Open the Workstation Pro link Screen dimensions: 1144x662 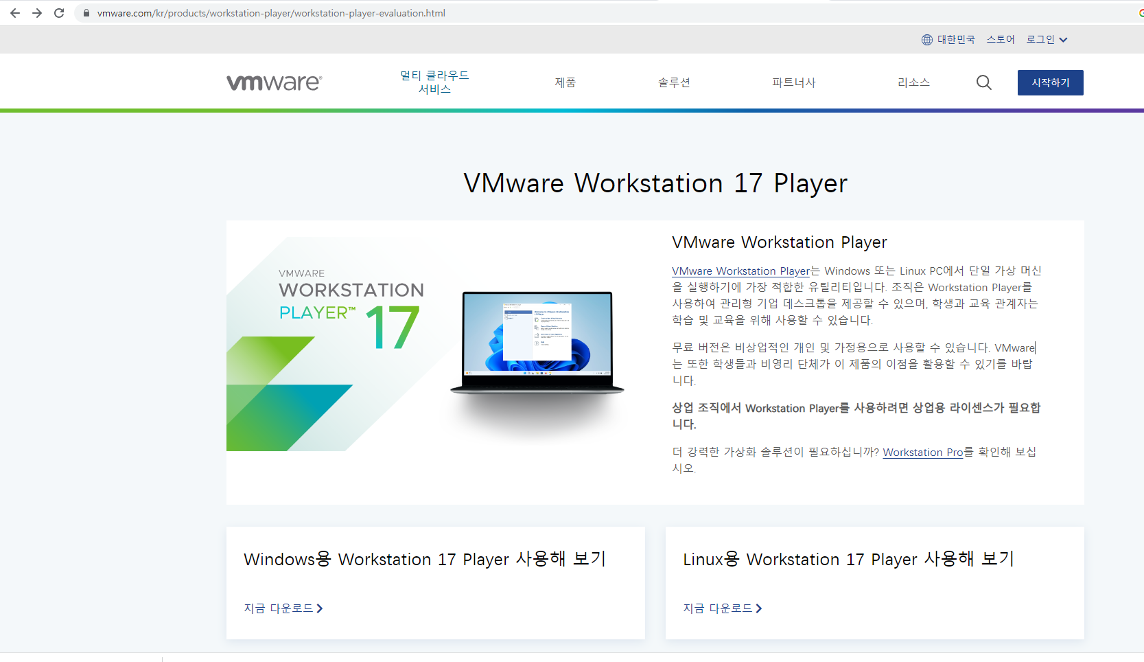pos(923,453)
